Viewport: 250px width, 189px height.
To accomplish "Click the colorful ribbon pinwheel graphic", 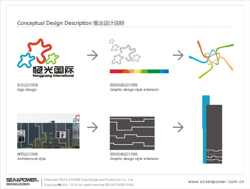I will (211, 59).
